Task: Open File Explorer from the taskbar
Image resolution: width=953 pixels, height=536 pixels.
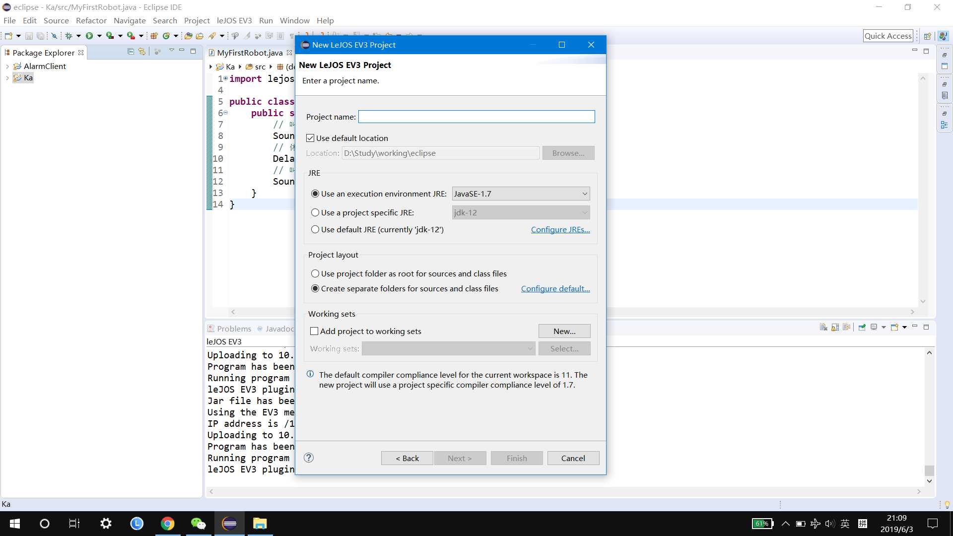Action: point(260,524)
